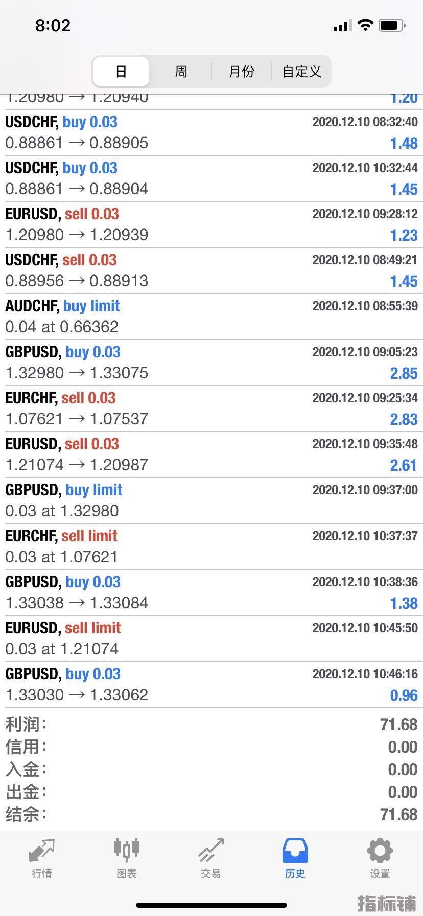Image resolution: width=423 pixels, height=916 pixels.
Task: Tap the GBPUSD trade with profit 0.96
Action: coord(212,685)
